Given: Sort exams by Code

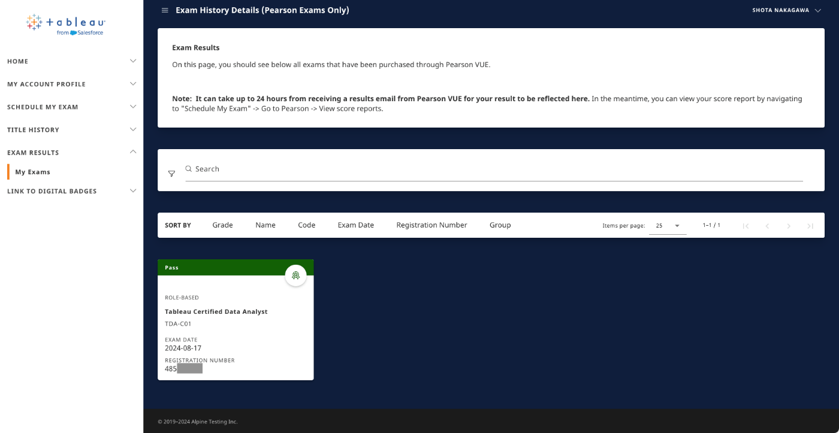Looking at the screenshot, I should point(307,225).
